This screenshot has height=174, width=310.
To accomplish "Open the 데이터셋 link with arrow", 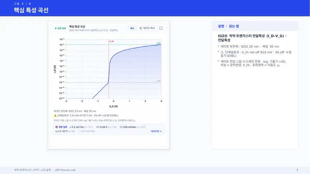I will click(x=156, y=131).
